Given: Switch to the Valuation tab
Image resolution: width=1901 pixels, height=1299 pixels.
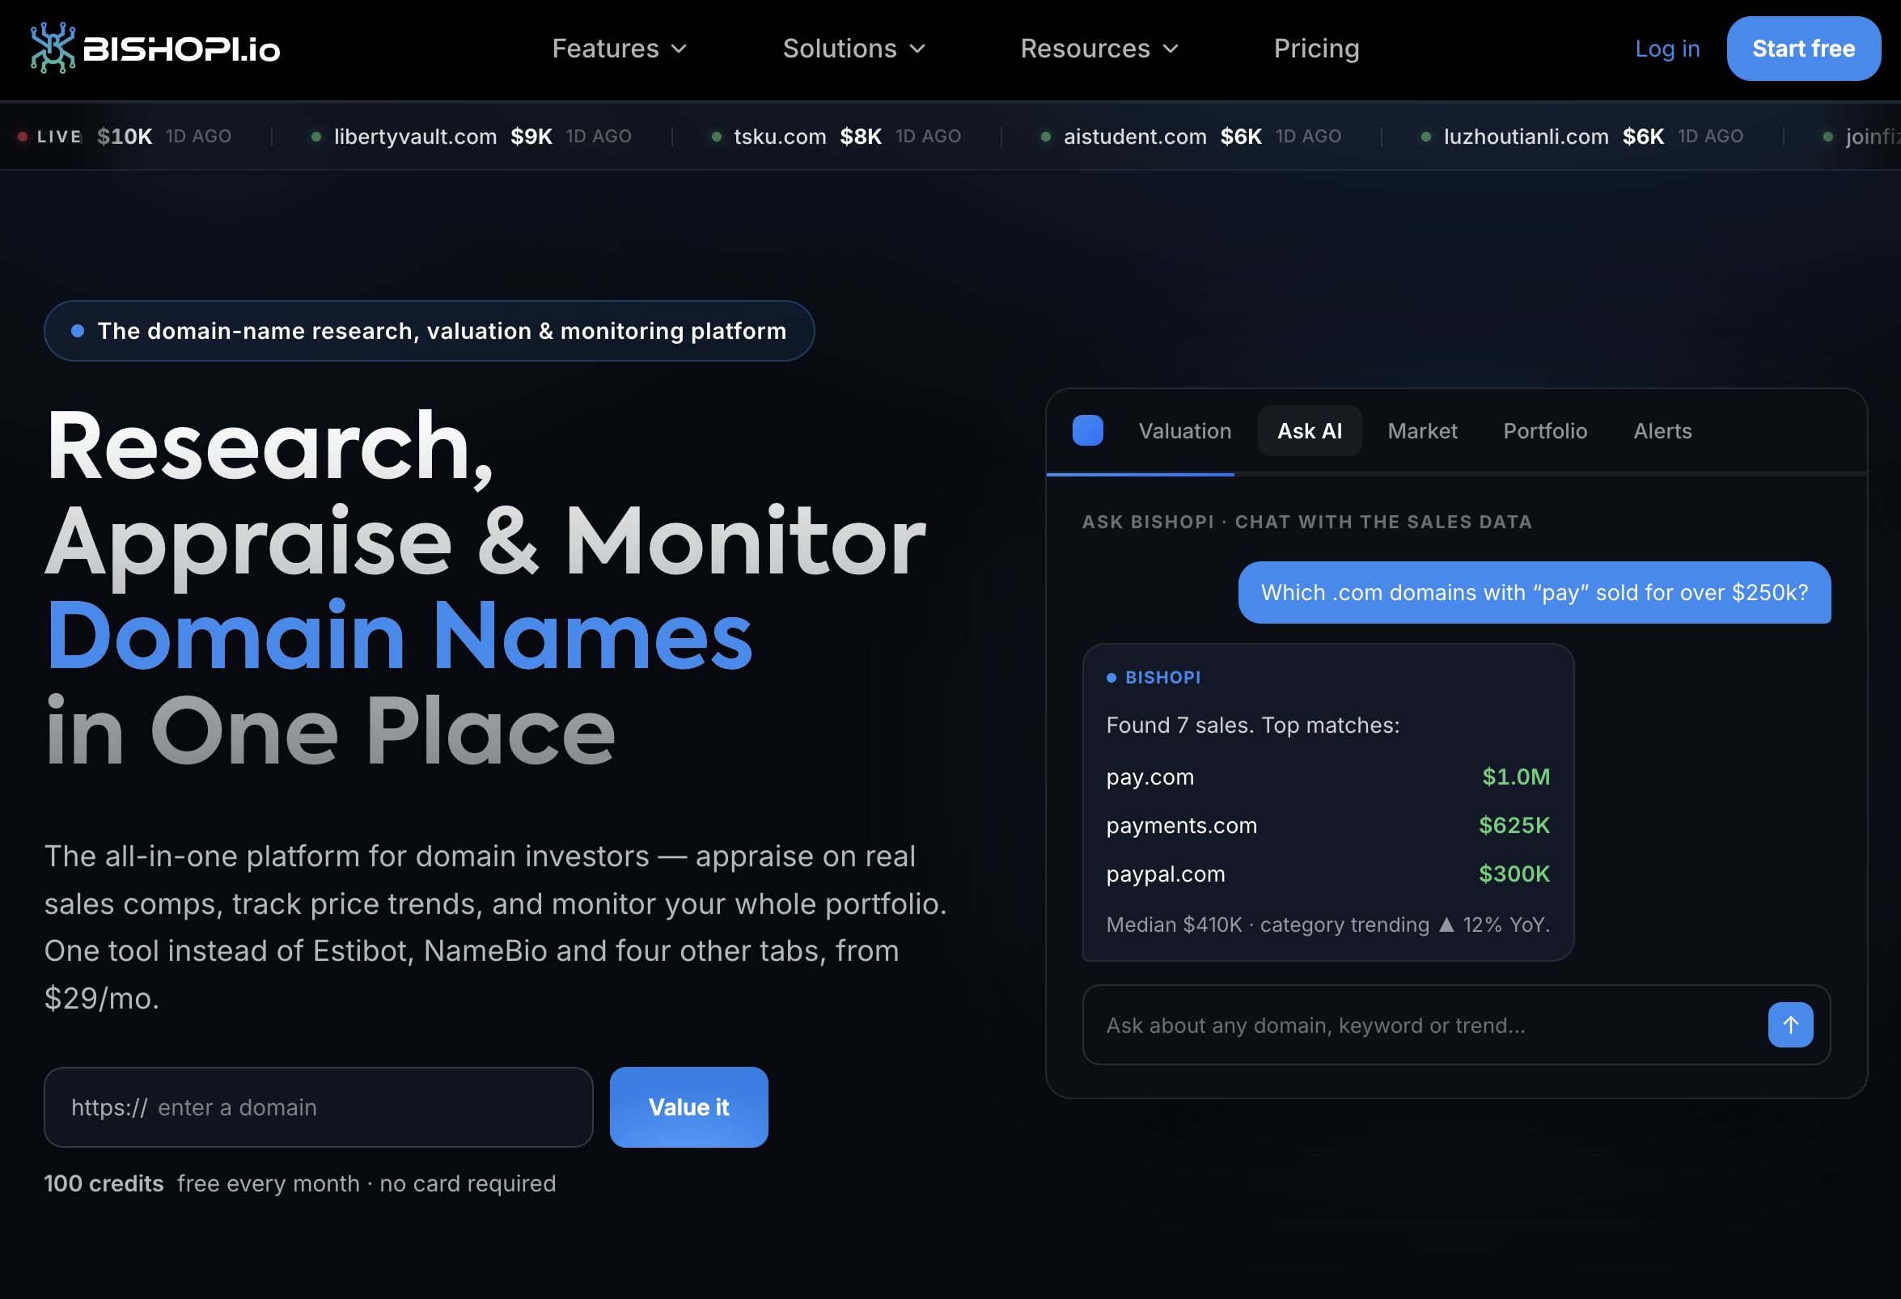Looking at the screenshot, I should coord(1184,430).
